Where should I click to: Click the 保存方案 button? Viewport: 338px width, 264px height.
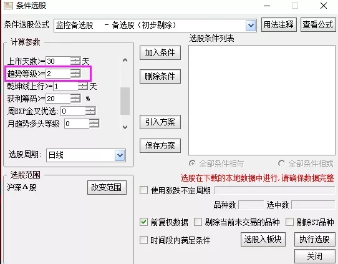(x=160, y=146)
